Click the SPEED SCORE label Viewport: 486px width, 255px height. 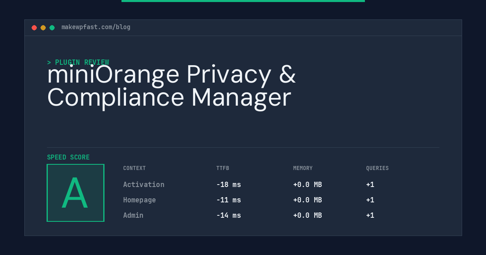(68, 157)
